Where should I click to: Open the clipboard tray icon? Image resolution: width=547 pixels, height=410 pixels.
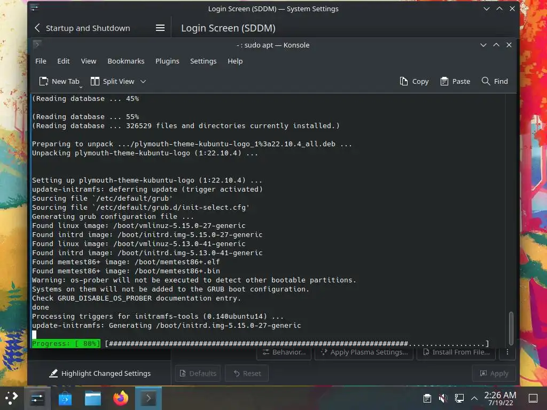coord(427,398)
